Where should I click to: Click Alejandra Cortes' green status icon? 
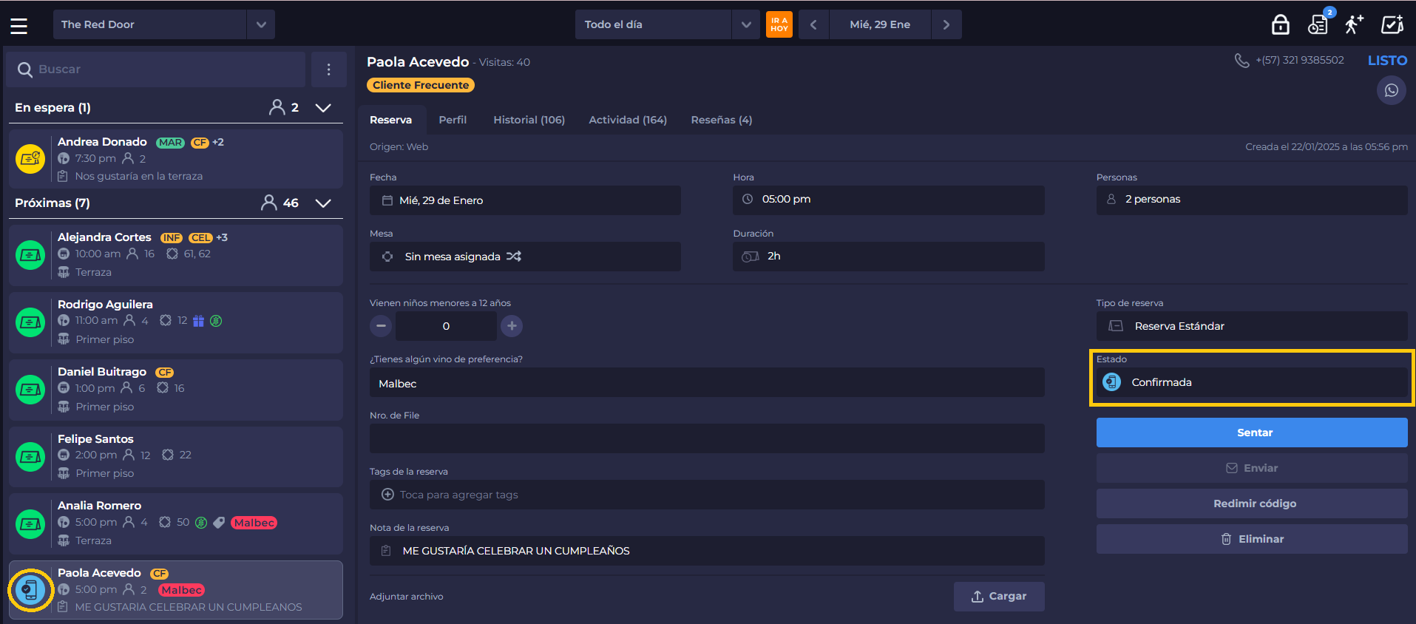(30, 255)
